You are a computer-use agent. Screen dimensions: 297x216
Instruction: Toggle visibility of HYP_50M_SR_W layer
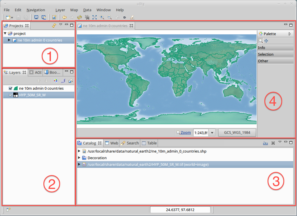click(x=11, y=95)
